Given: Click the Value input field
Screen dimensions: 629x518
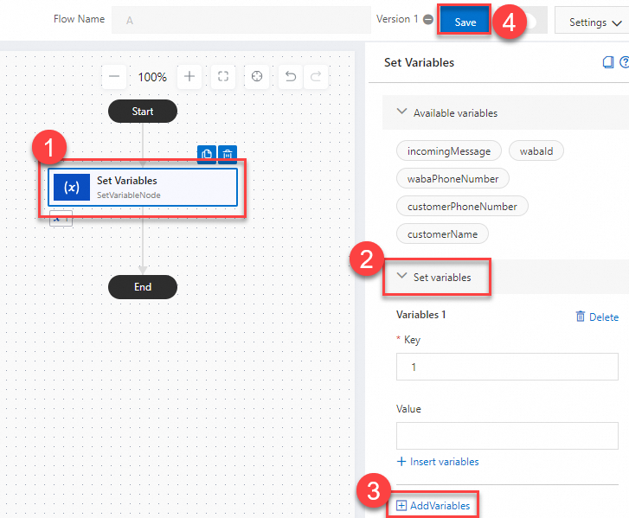Looking at the screenshot, I should pos(507,436).
